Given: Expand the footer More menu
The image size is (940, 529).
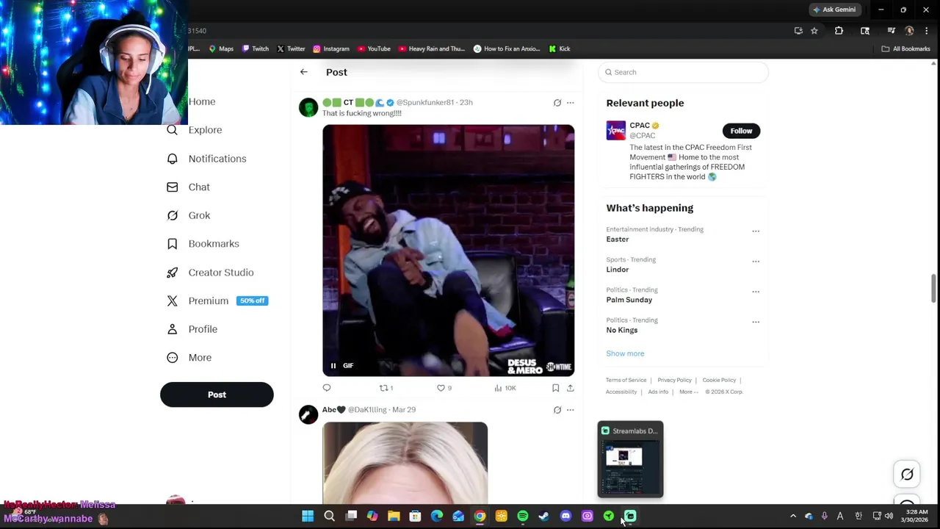Looking at the screenshot, I should 687,392.
